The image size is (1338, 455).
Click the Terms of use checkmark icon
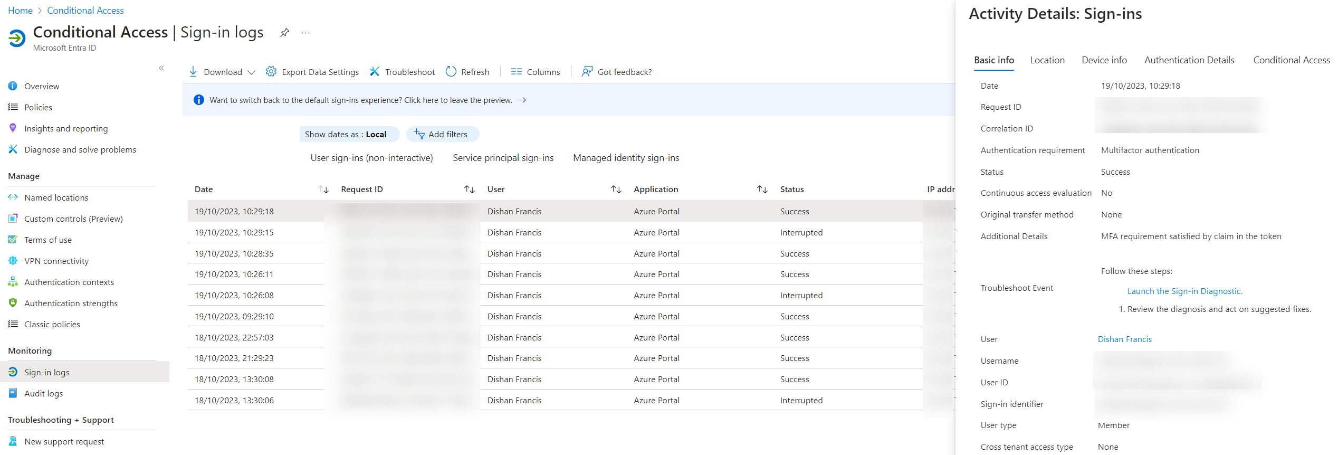[x=13, y=240]
